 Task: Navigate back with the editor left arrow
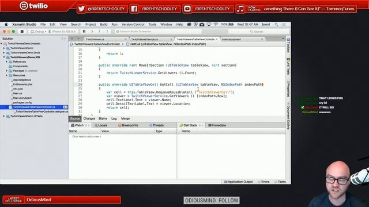tap(72, 39)
